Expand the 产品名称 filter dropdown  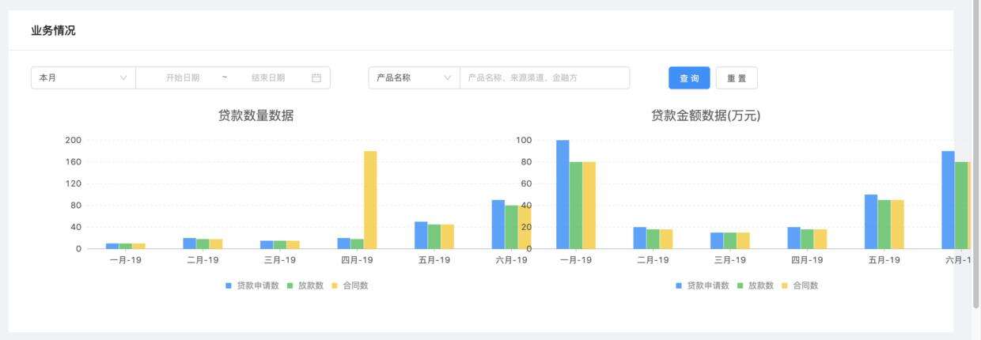(414, 77)
